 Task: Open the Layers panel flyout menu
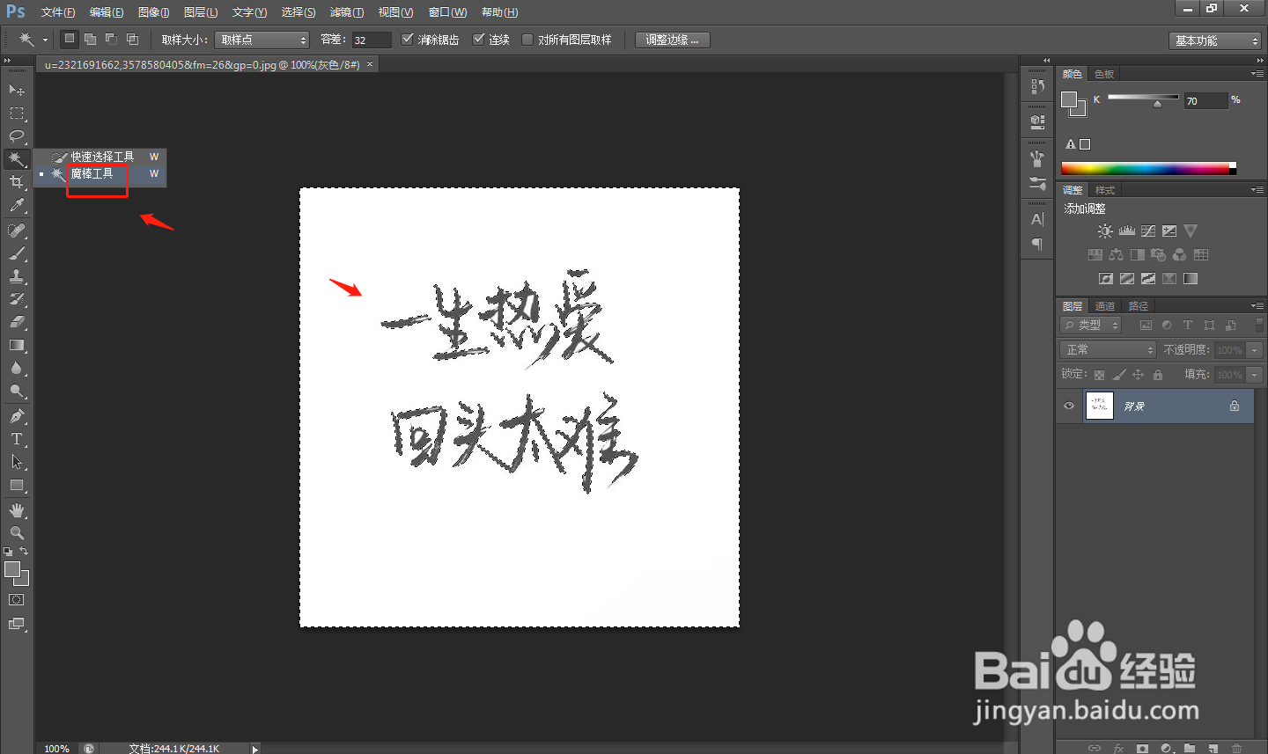point(1257,306)
